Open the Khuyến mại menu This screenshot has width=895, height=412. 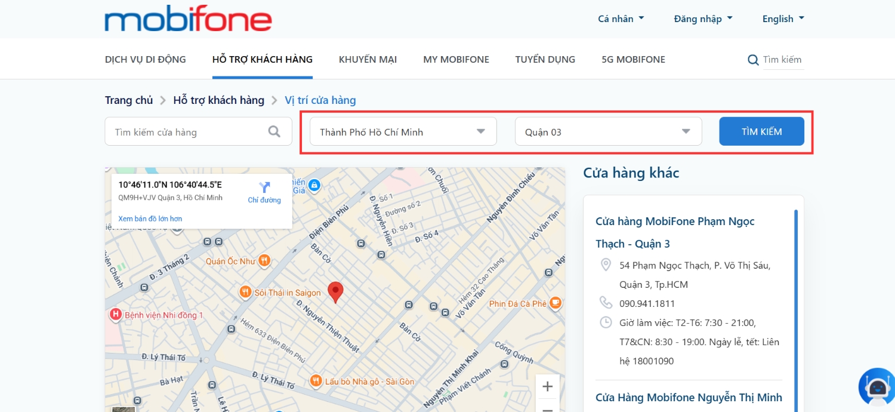(x=368, y=59)
